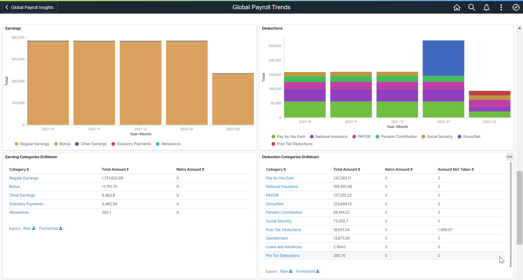Open the Pension Contribution drilldown link
The width and height of the screenshot is (523, 280).
pos(284,212)
